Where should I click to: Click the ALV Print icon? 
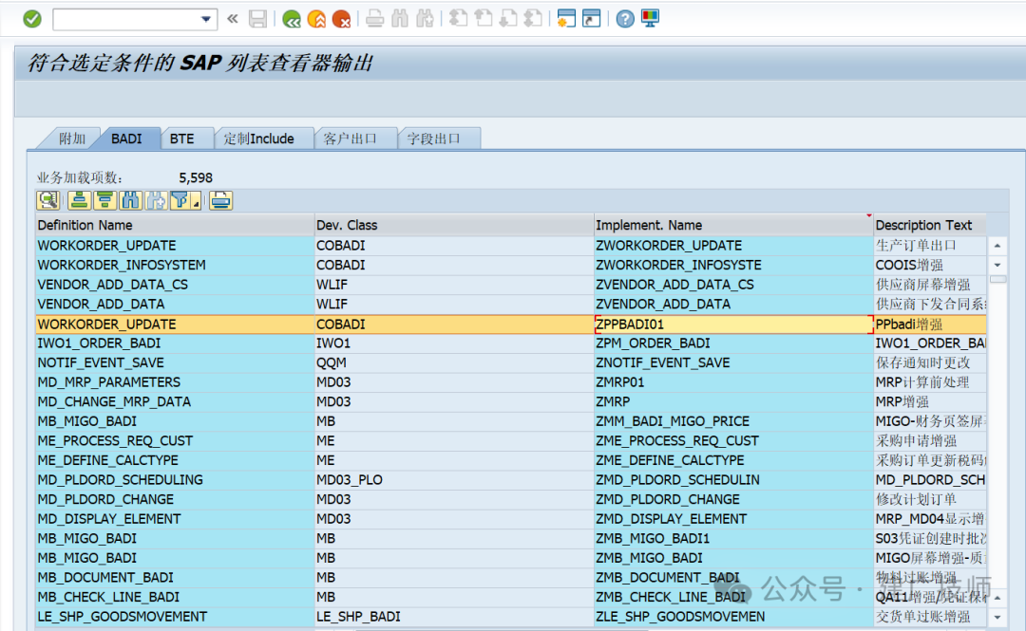[220, 201]
